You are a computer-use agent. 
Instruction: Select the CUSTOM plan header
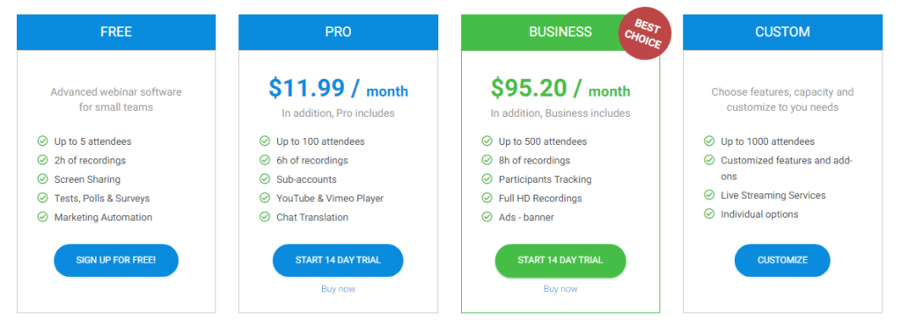tap(782, 33)
